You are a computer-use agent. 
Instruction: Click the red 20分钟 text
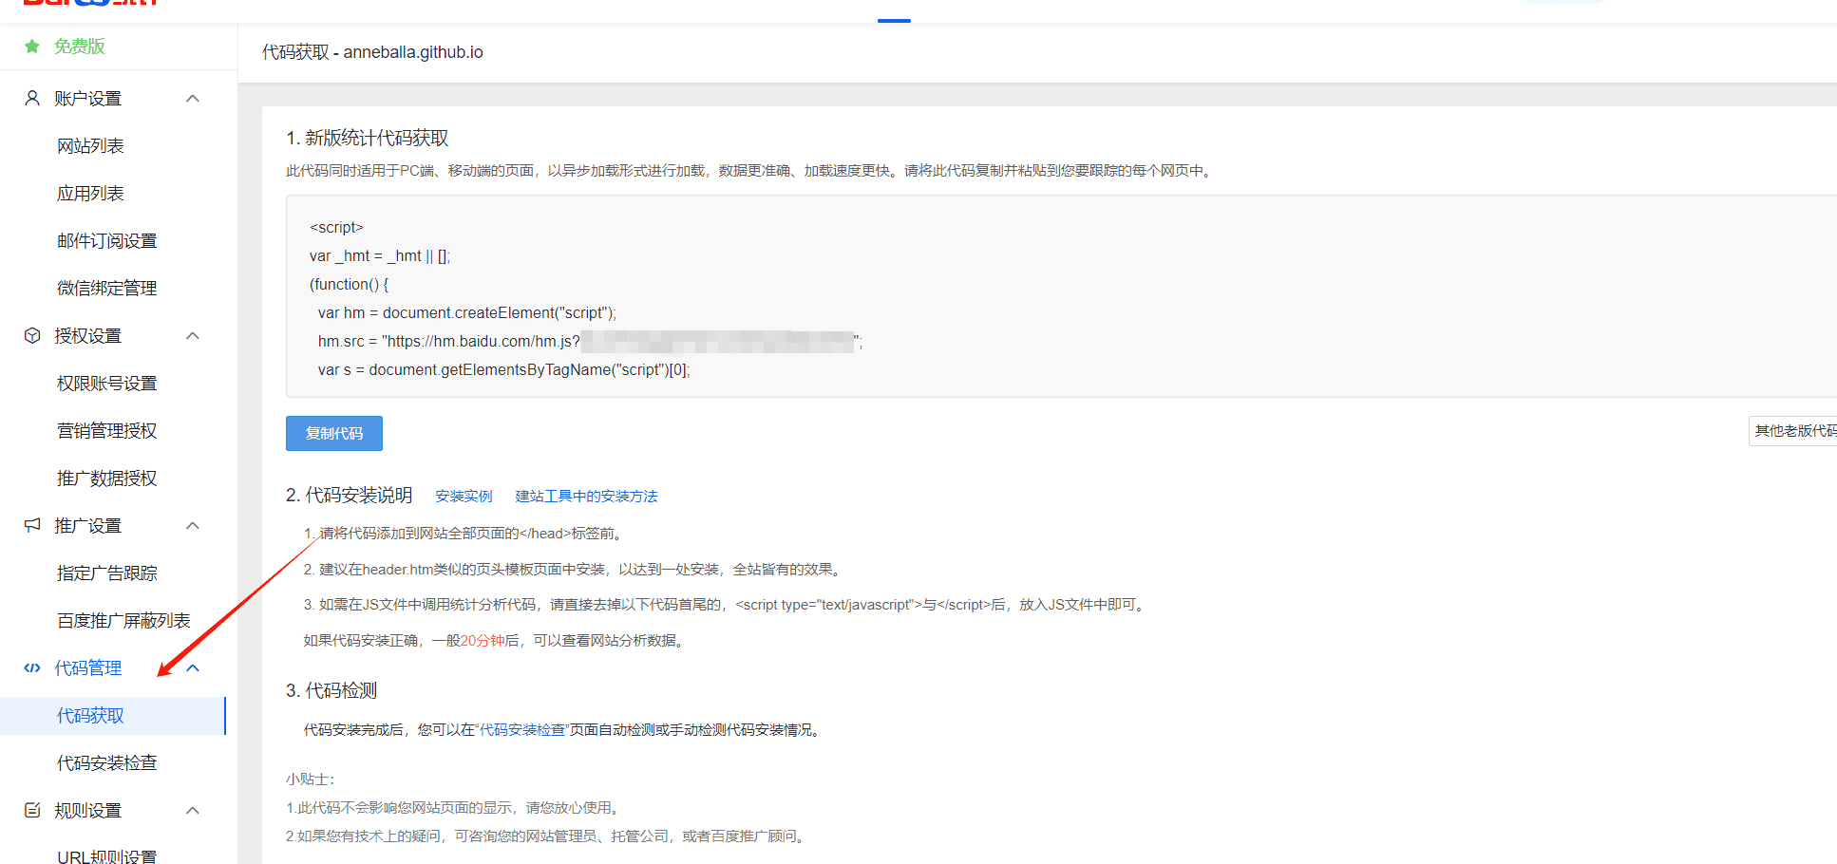coord(483,640)
